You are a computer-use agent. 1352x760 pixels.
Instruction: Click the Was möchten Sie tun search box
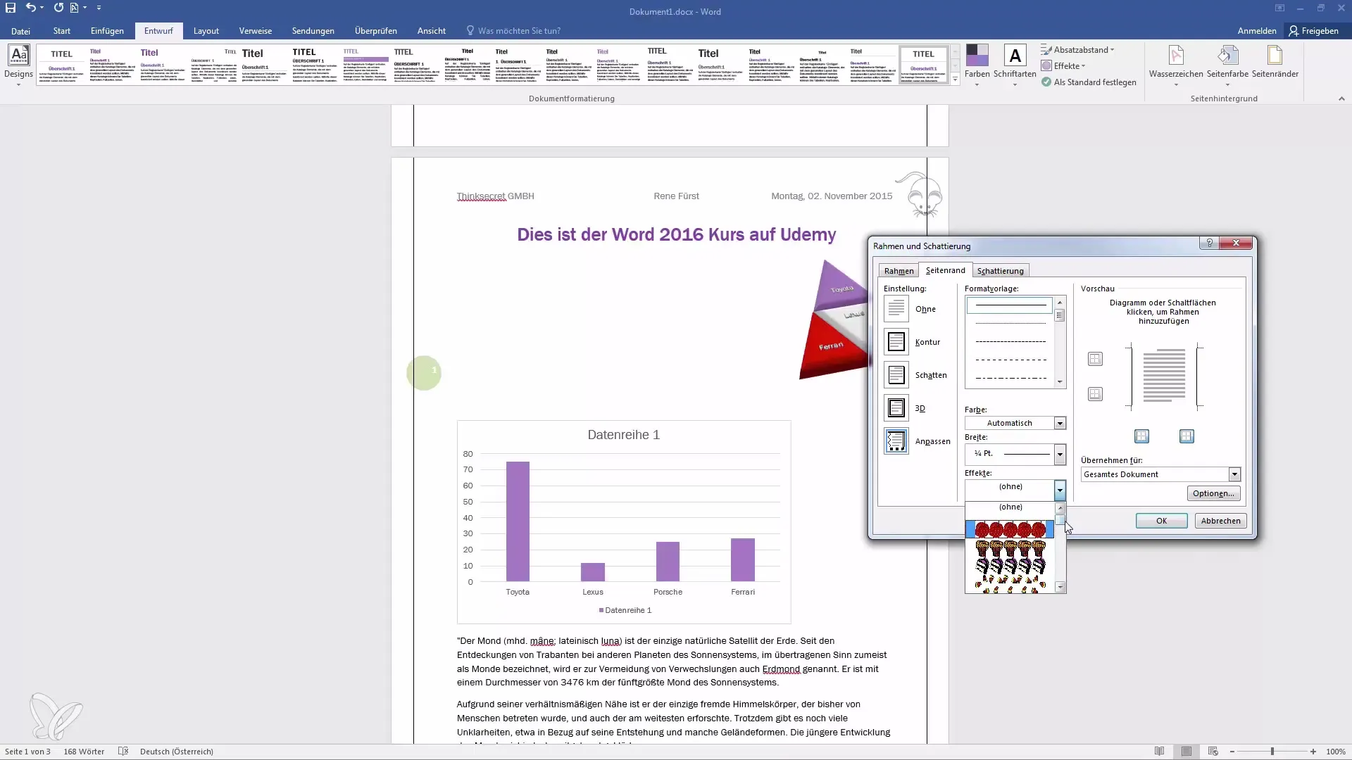519,31
